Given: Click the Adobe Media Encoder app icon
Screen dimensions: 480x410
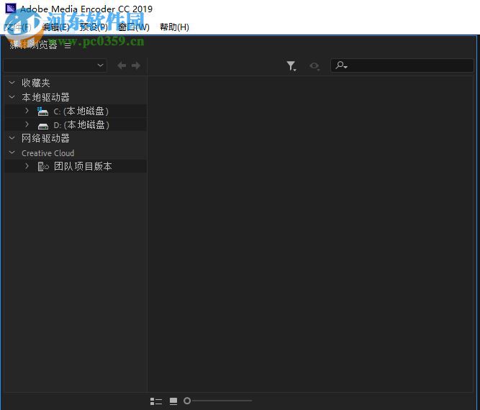Looking at the screenshot, I should [x=11, y=8].
